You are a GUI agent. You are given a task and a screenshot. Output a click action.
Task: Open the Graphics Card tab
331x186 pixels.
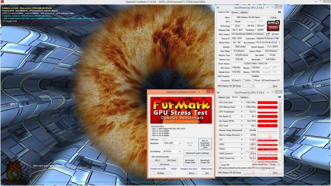click(223, 12)
